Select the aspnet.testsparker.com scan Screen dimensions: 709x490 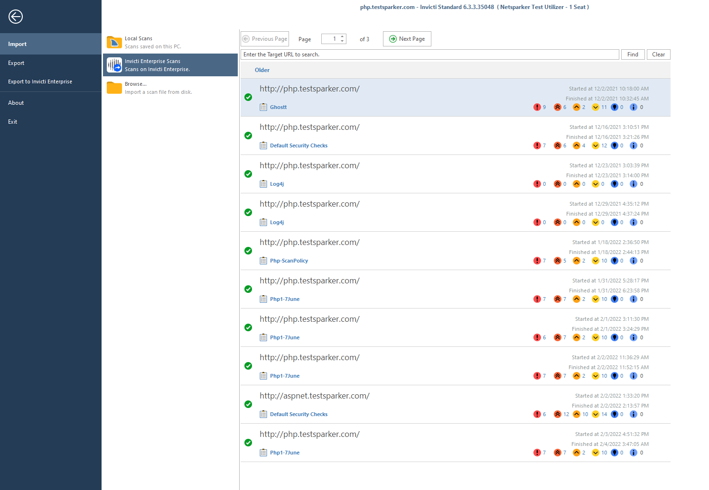click(x=456, y=404)
